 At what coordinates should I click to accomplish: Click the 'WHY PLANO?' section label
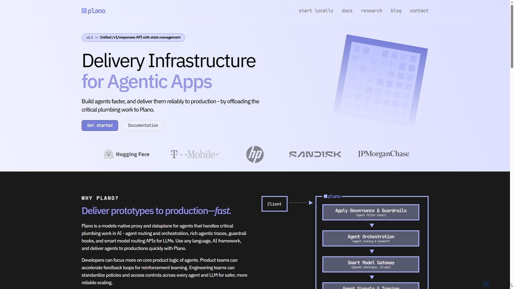[x=100, y=198]
